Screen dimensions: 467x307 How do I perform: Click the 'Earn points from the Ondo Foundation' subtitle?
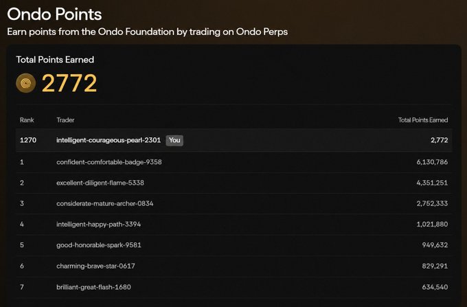(x=148, y=32)
